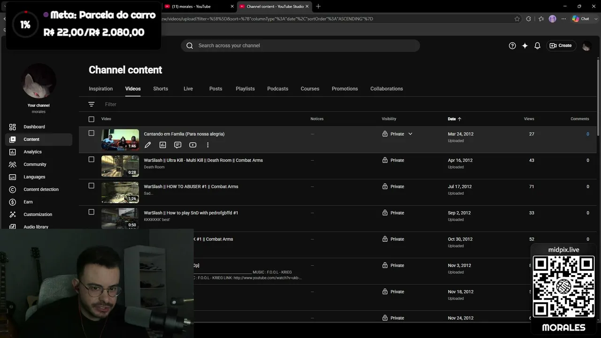This screenshot has width=601, height=338.
Task: Click the Help question mark icon
Action: tap(512, 46)
